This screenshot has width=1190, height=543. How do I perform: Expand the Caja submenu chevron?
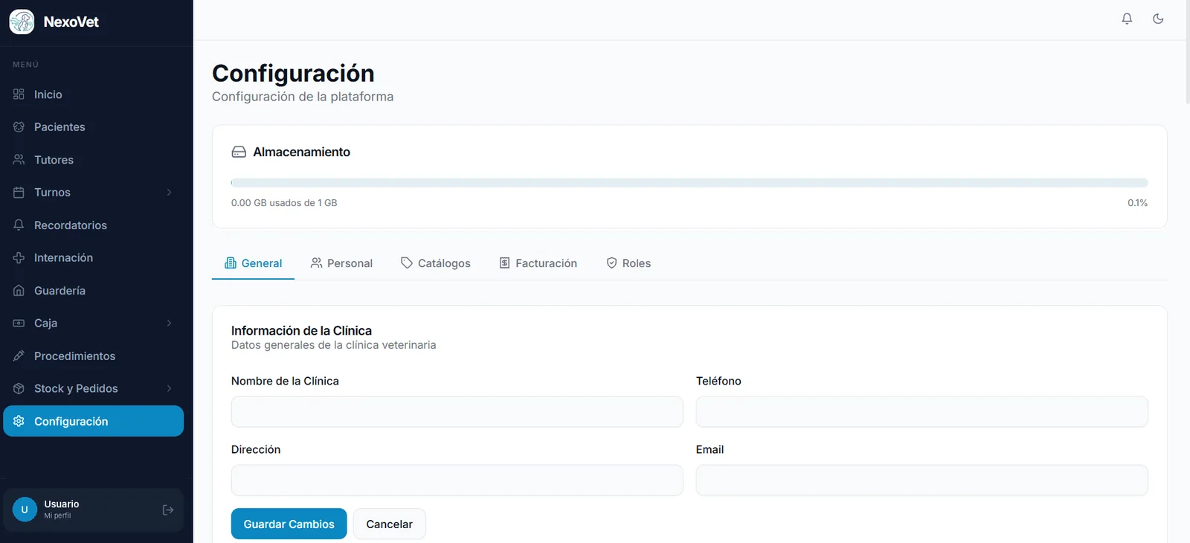click(x=169, y=324)
